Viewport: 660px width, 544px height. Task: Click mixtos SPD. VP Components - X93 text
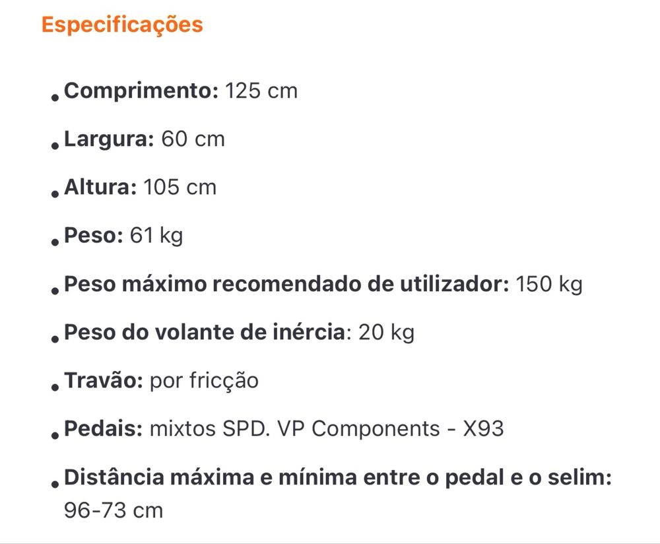[327, 430]
